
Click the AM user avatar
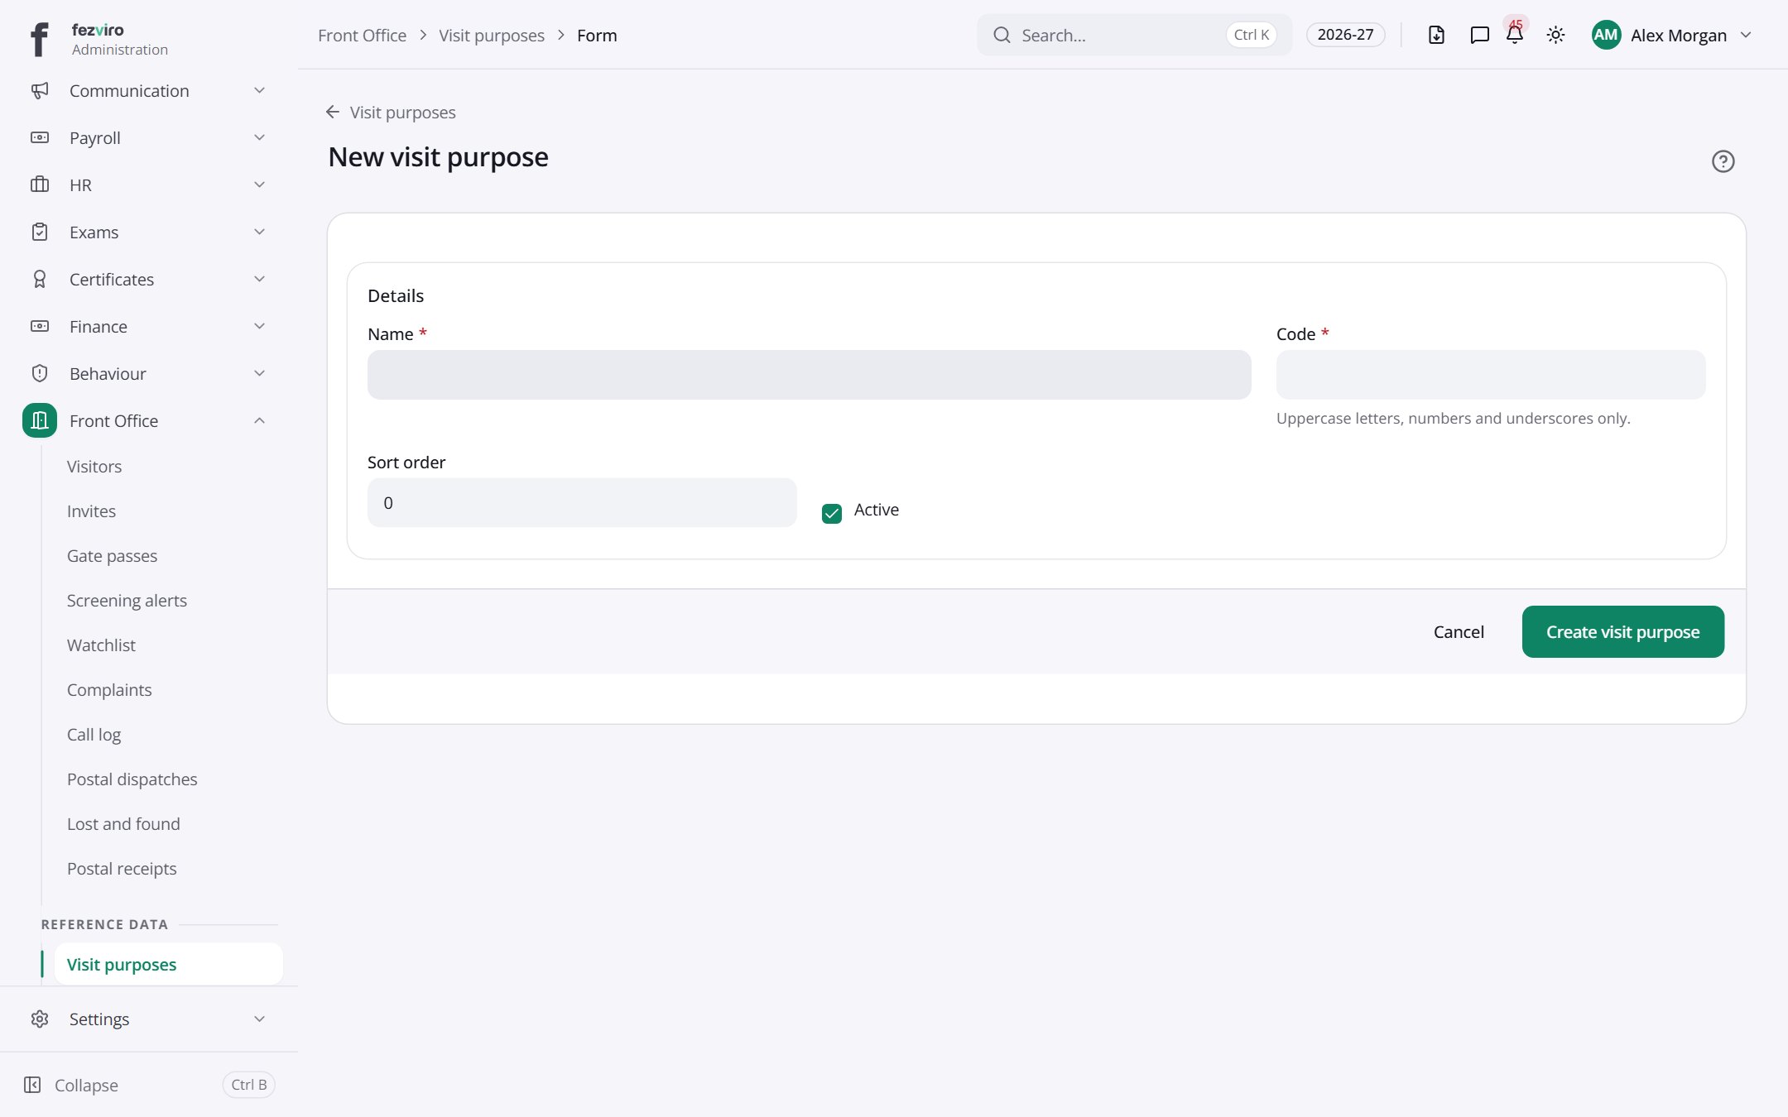1606,35
